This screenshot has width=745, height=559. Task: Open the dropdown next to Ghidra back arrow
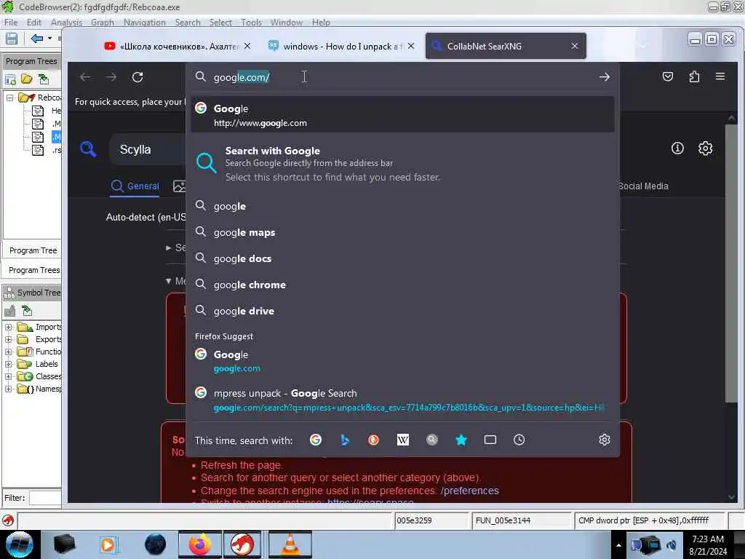pos(49,39)
